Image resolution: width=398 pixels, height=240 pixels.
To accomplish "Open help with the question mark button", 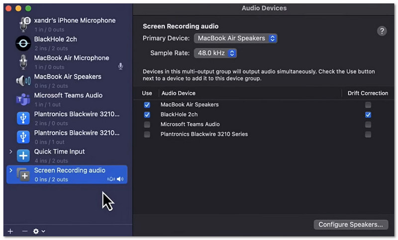I will point(382,31).
